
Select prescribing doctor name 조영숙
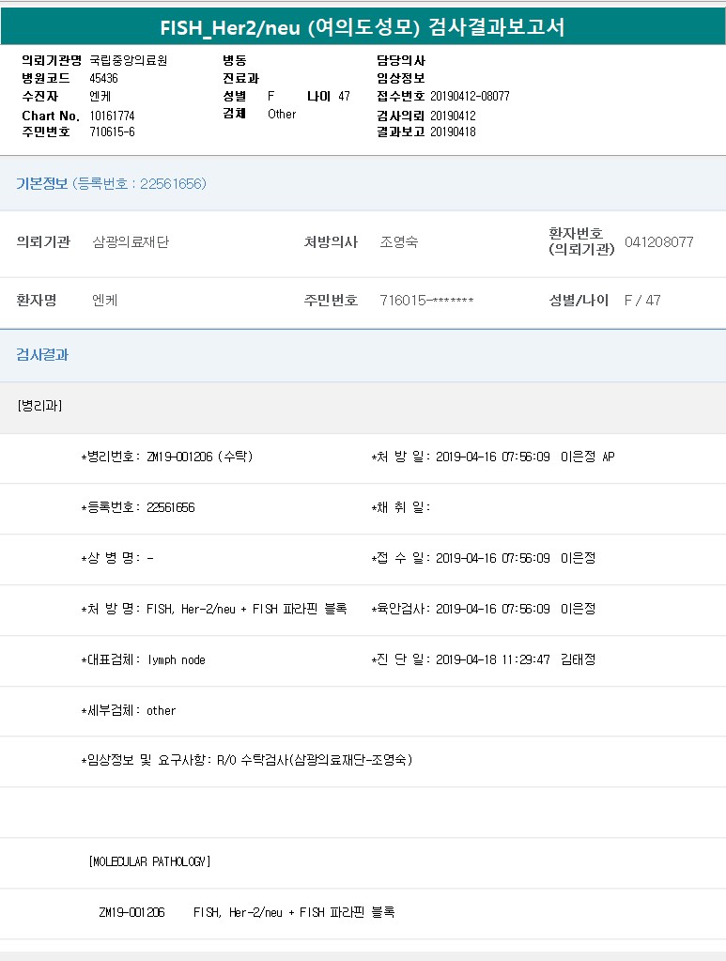pos(399,242)
